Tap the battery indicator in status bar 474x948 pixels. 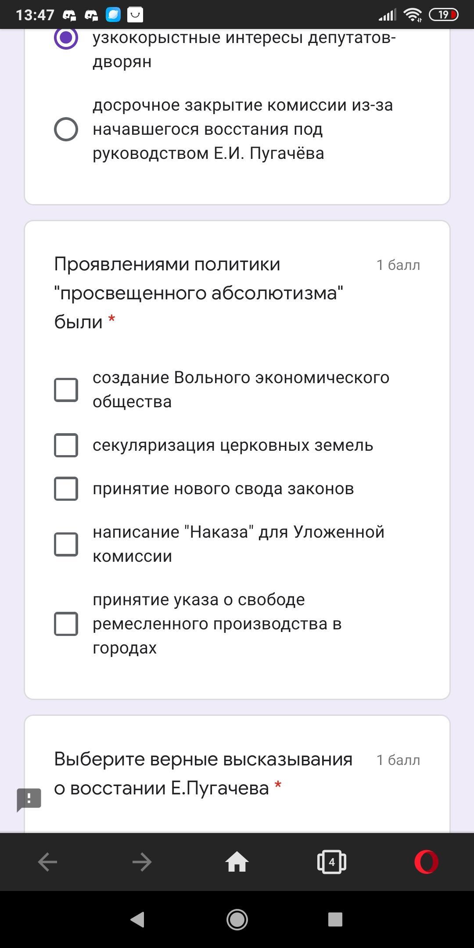(443, 15)
